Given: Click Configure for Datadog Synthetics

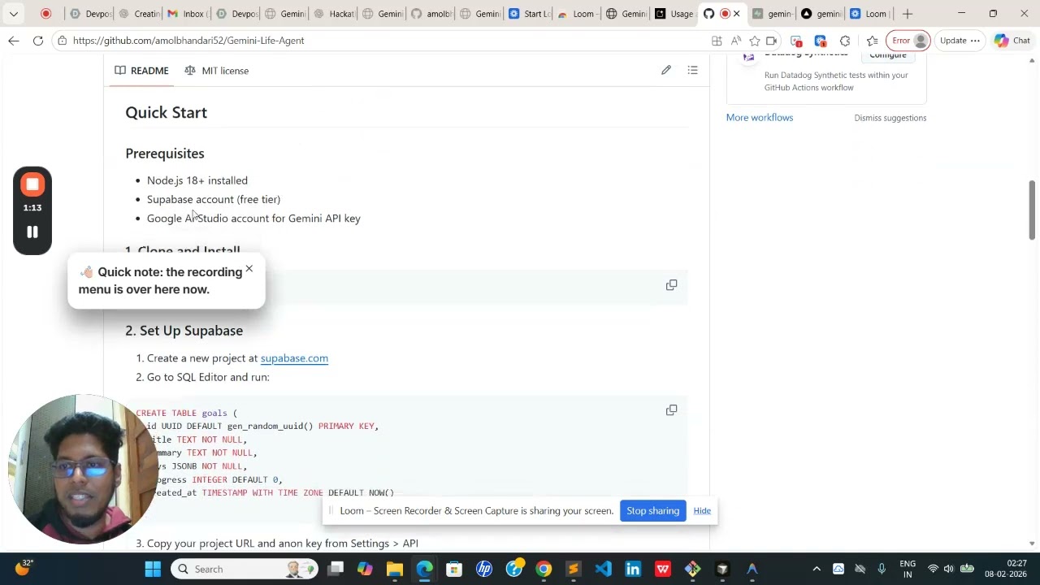Looking at the screenshot, I should click(x=887, y=56).
